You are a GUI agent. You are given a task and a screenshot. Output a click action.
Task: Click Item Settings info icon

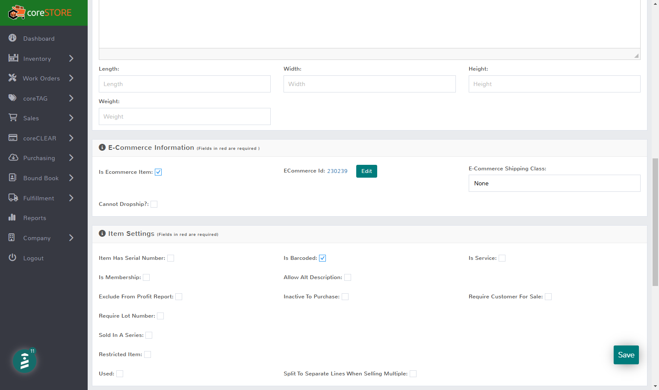coord(102,233)
